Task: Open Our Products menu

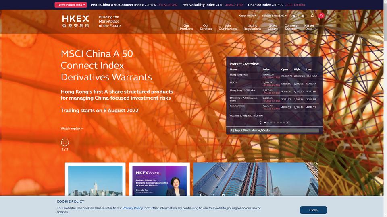Action: pos(186,27)
